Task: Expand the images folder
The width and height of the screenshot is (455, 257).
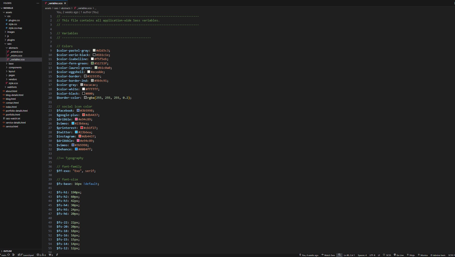Action: 11,32
